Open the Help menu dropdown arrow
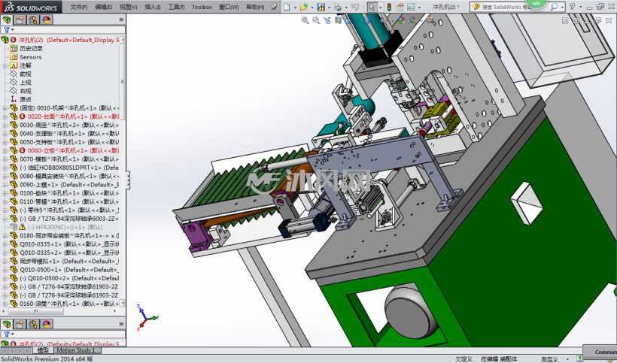The image size is (617, 363). pyautogui.click(x=580, y=7)
